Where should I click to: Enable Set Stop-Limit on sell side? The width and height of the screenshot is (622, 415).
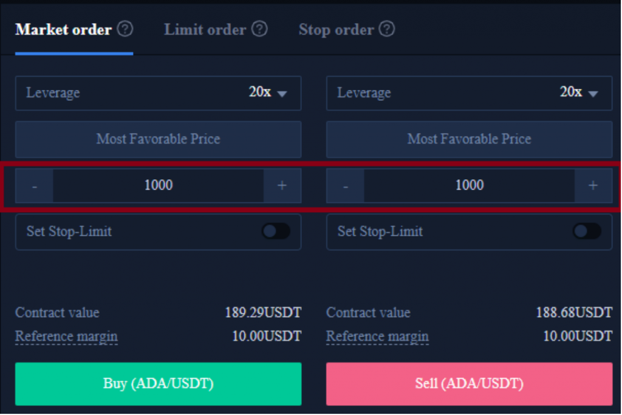587,232
